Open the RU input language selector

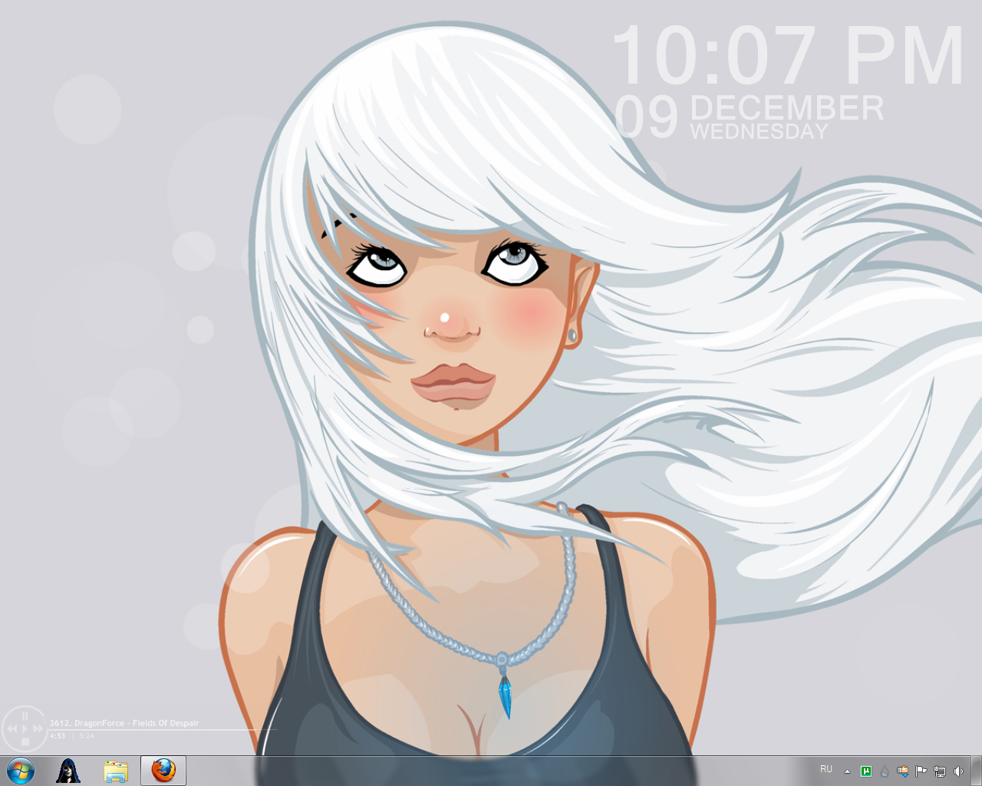pos(826,769)
